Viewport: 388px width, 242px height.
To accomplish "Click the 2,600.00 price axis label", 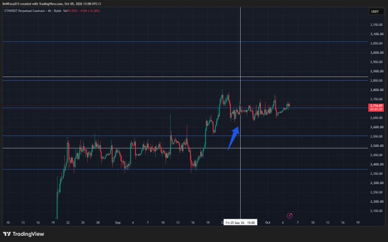I will pos(376,127).
